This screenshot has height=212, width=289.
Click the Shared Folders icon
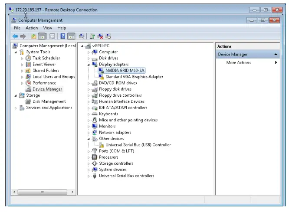click(x=28, y=71)
